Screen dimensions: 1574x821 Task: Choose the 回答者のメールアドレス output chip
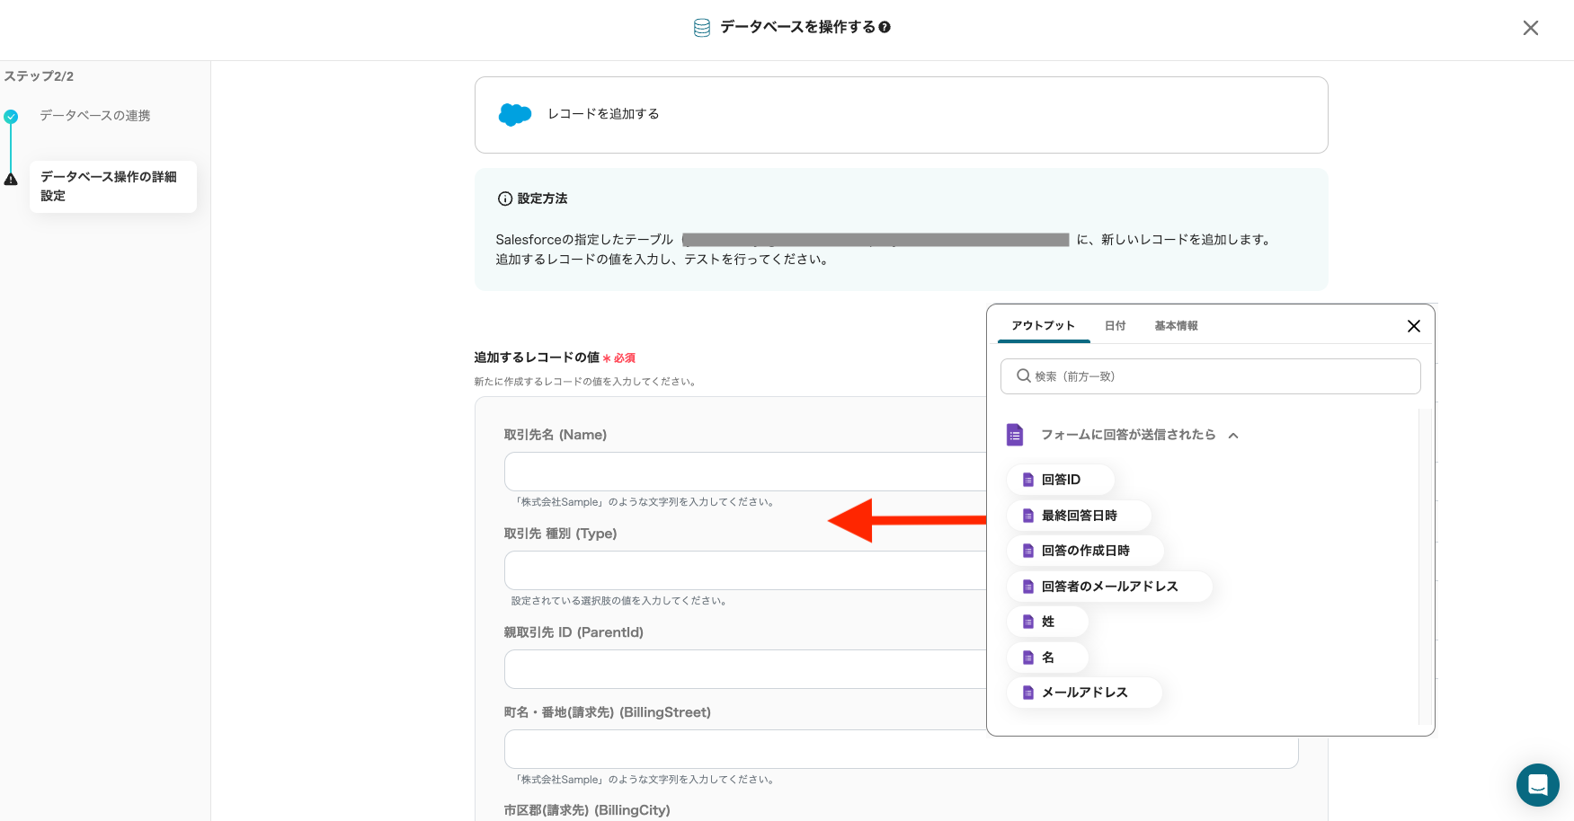click(x=1108, y=587)
